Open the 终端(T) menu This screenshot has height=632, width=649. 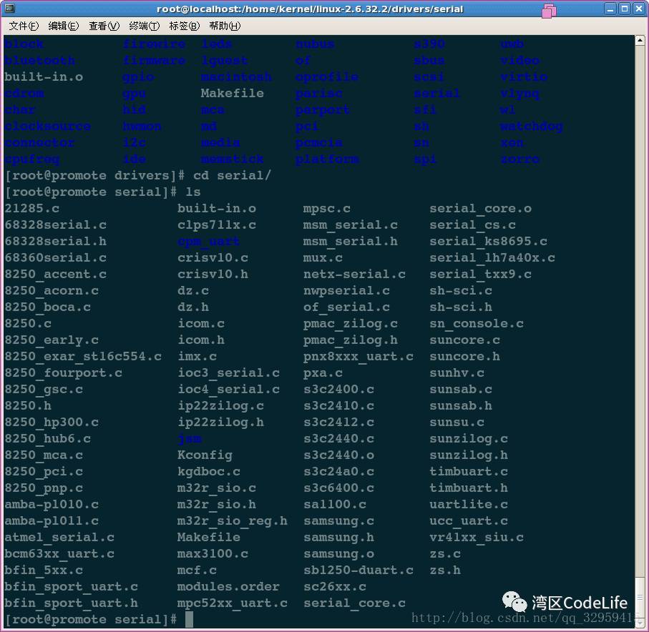[144, 26]
